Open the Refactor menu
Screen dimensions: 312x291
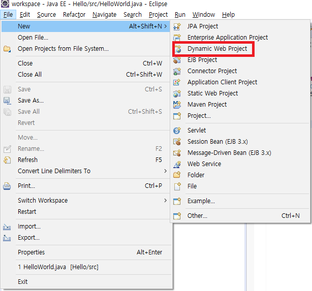click(x=74, y=15)
